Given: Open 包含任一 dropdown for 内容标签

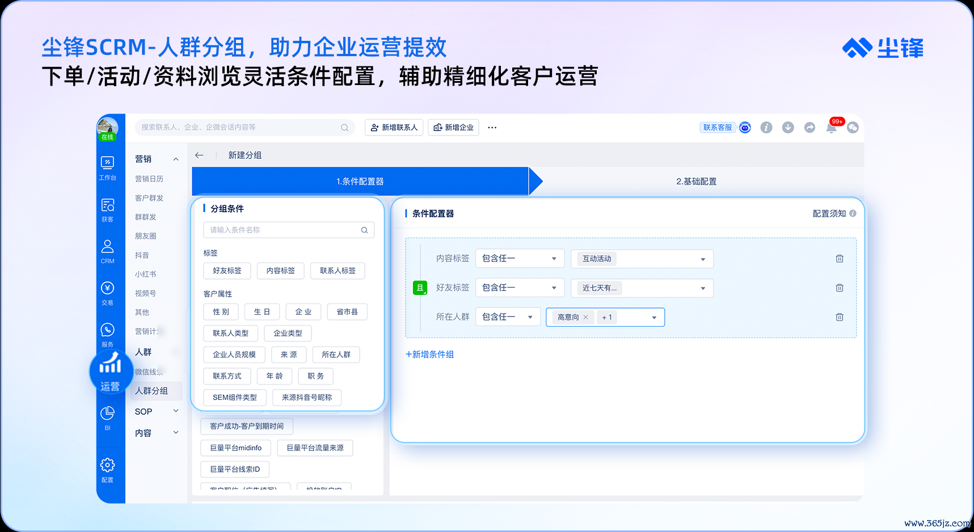Looking at the screenshot, I should pos(520,259).
